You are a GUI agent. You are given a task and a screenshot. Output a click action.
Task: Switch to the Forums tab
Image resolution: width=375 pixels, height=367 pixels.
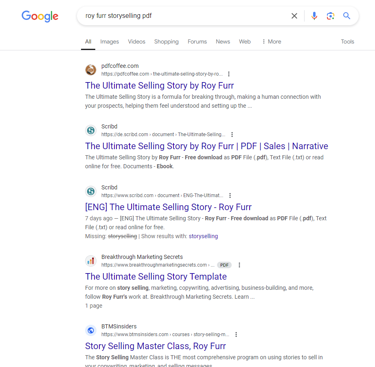coord(197,41)
